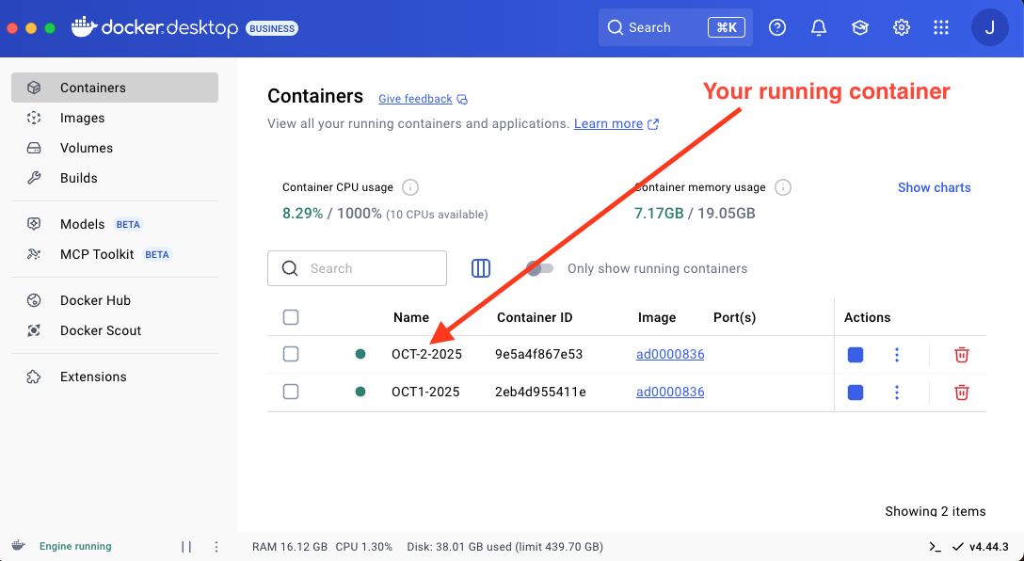Click the Show charts link
The height and width of the screenshot is (561, 1024).
tap(934, 187)
